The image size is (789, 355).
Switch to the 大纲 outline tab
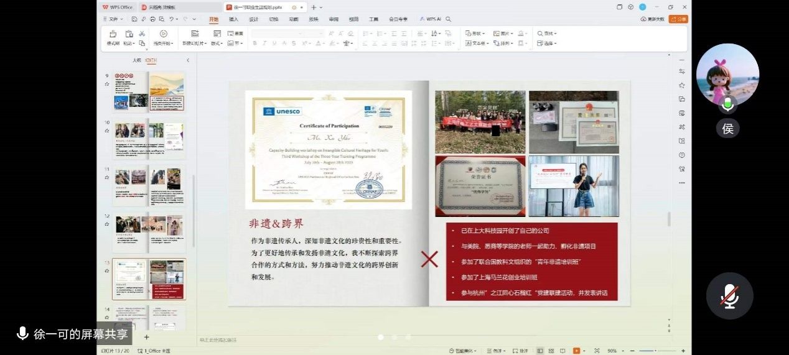(x=136, y=60)
